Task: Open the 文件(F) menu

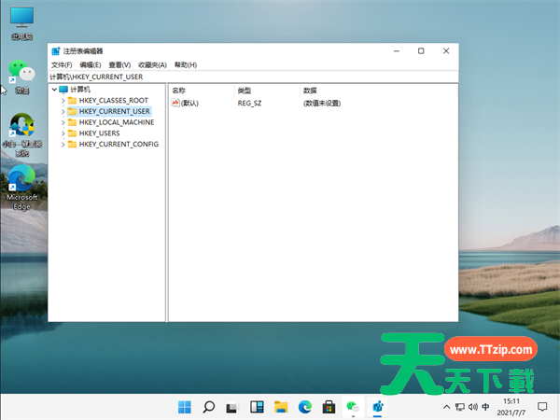Action: point(61,64)
